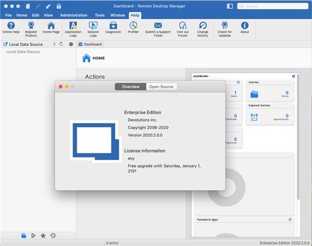Open Online Help from the ribbon

pos(11,28)
